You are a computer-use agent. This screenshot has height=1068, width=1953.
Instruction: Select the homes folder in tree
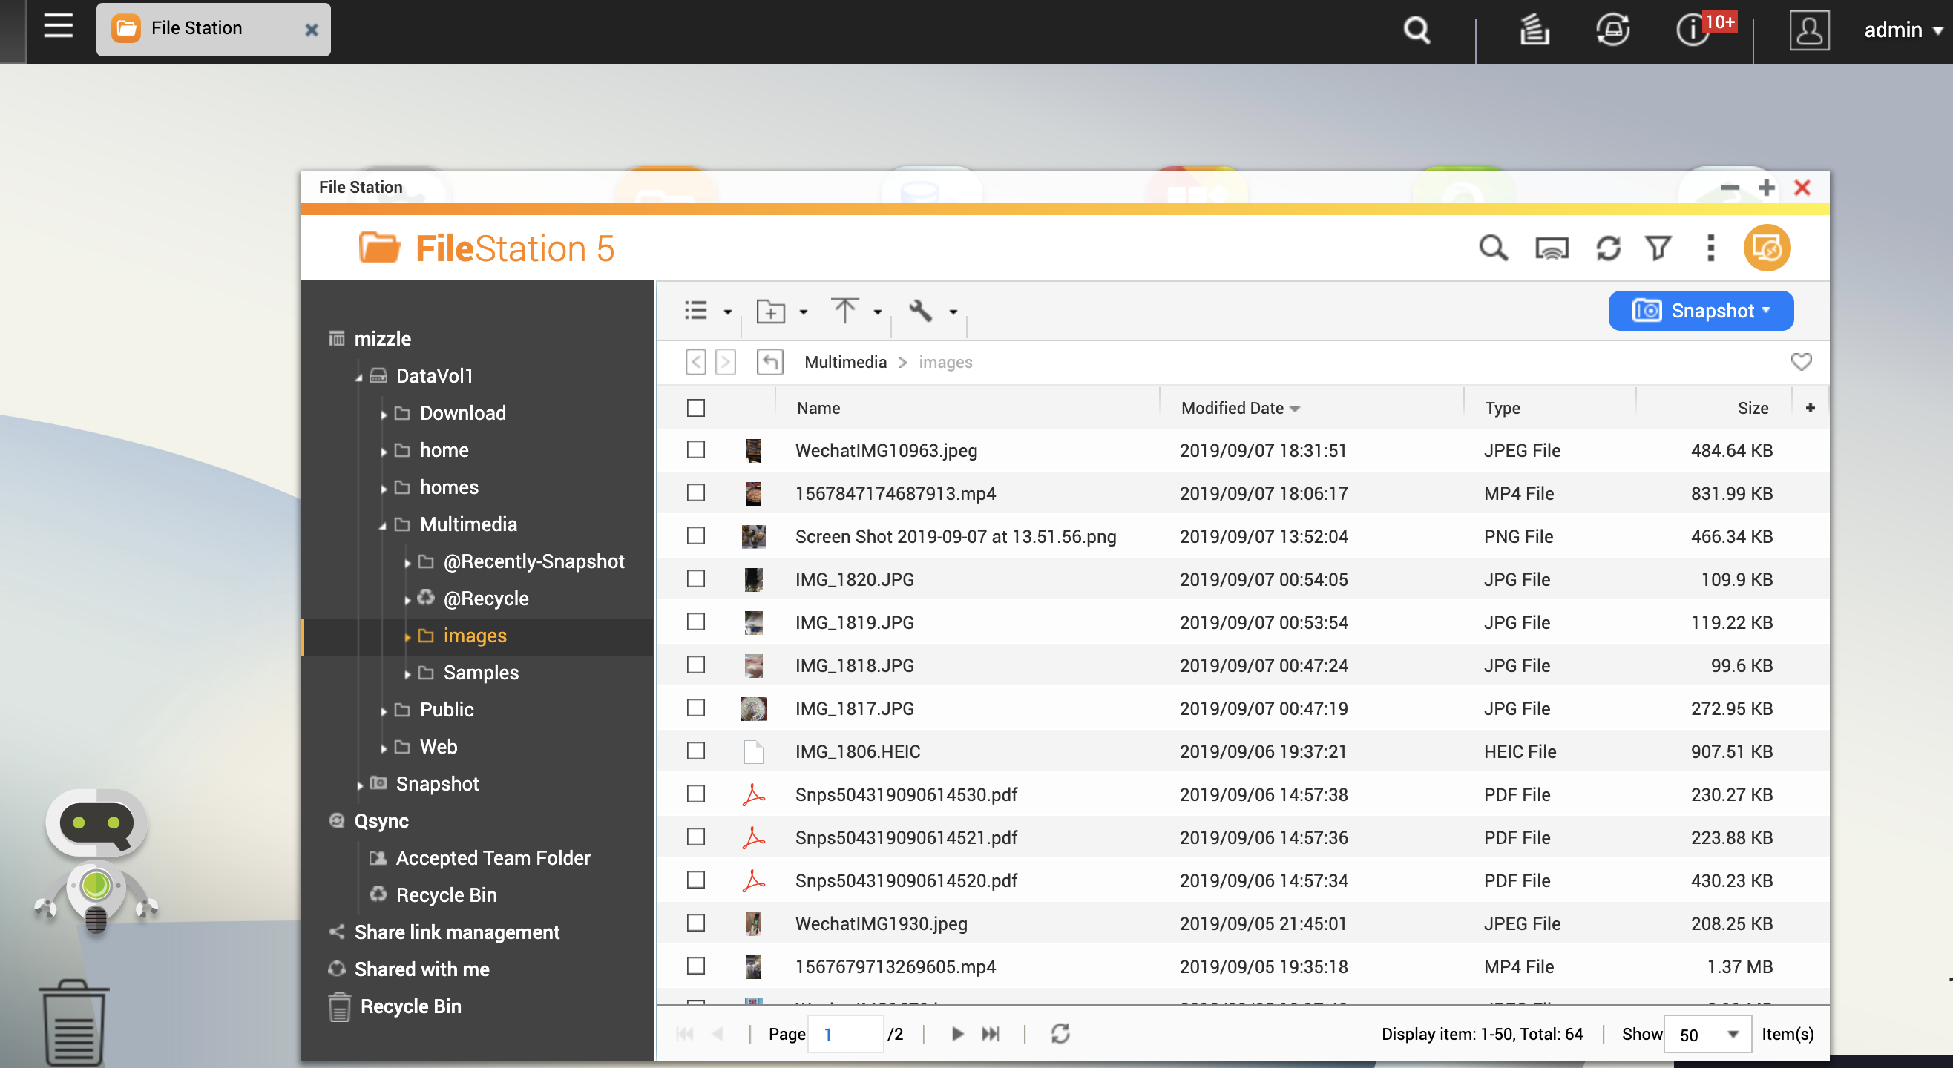coord(449,487)
